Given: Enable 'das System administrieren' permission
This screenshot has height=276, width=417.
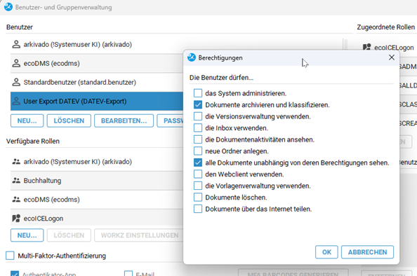Looking at the screenshot, I should [x=198, y=93].
